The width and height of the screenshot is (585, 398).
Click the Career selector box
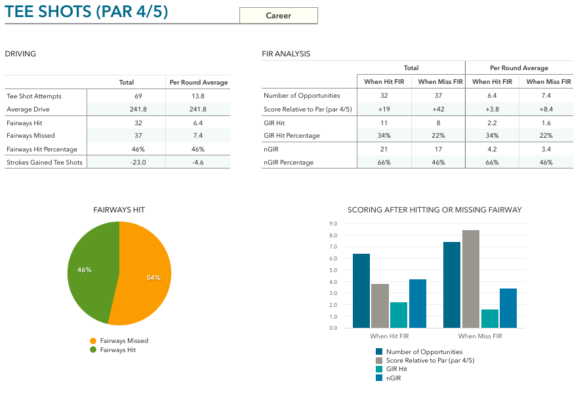(x=278, y=16)
